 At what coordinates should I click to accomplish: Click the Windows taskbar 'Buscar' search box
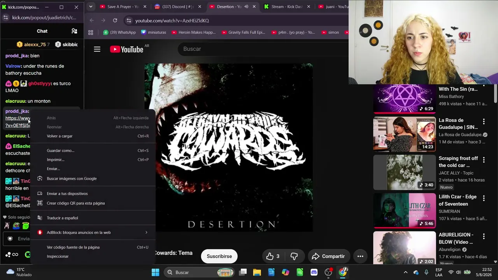click(x=198, y=272)
